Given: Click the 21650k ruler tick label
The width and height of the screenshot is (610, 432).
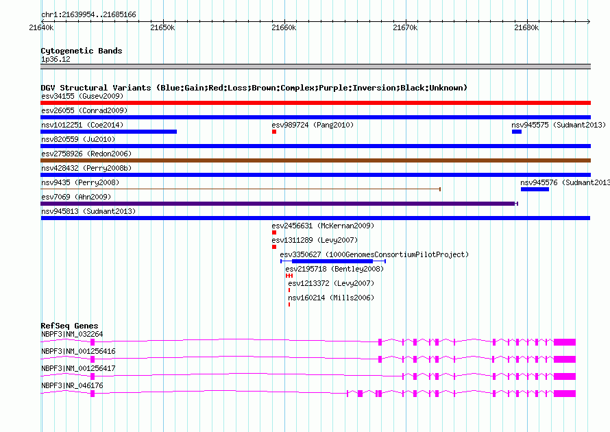Looking at the screenshot, I should click(162, 27).
